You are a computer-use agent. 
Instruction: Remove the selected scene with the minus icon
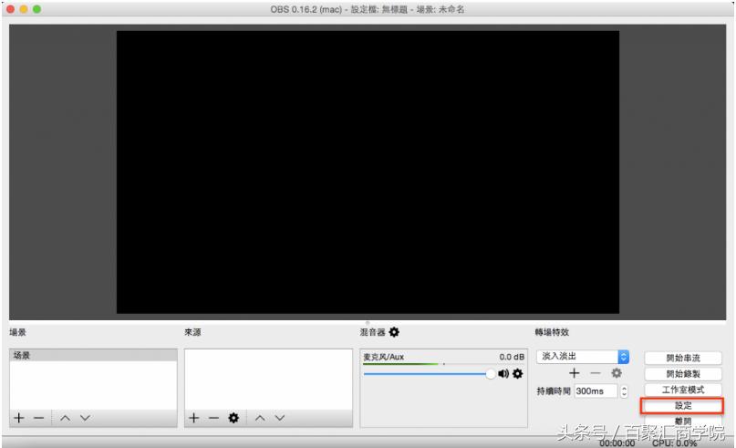click(x=39, y=418)
